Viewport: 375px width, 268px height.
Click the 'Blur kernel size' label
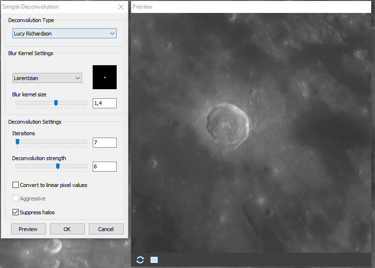(x=29, y=94)
